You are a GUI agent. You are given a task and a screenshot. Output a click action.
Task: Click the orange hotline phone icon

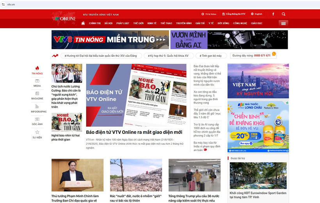(x=274, y=54)
